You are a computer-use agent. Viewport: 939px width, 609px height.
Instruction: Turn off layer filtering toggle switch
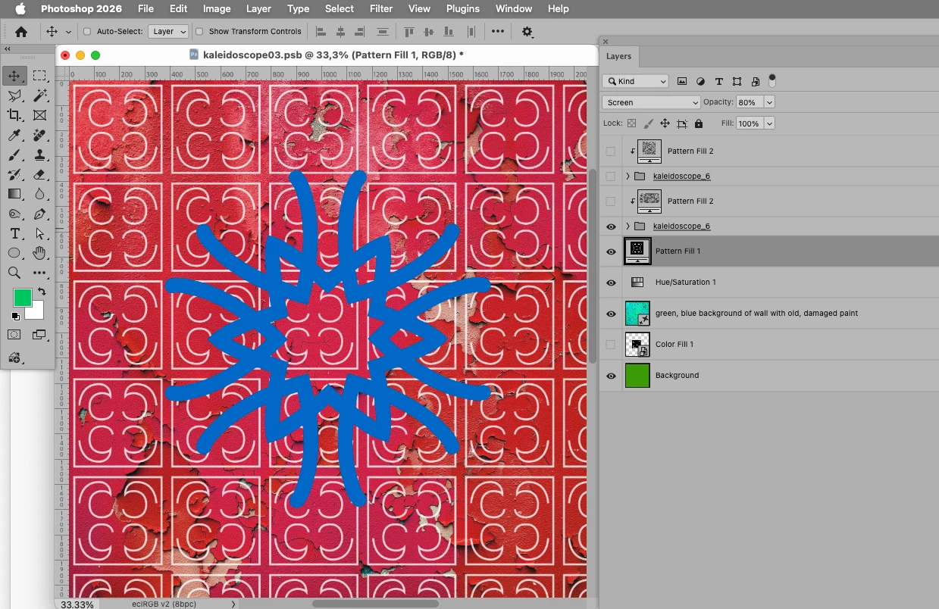click(x=772, y=80)
